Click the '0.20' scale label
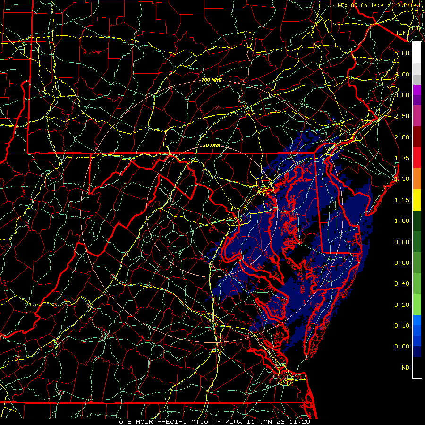Image resolution: width=425 pixels, height=425 pixels. [x=402, y=305]
